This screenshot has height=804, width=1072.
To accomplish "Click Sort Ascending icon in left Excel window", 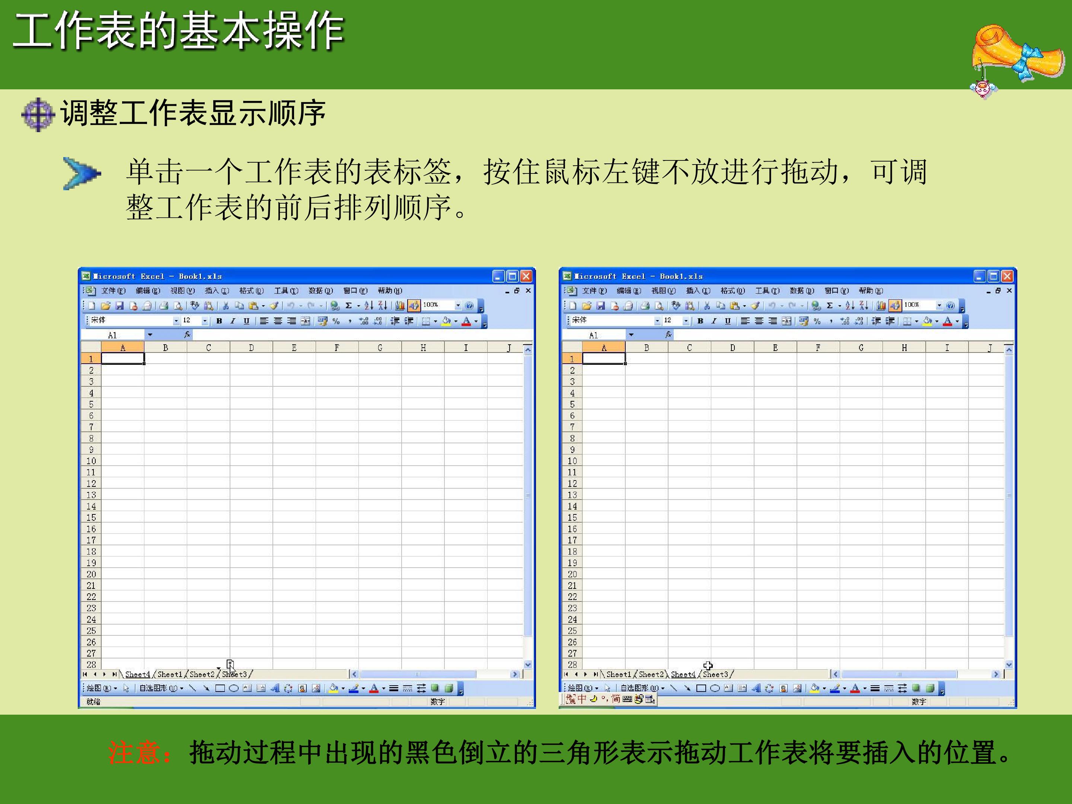I will [x=369, y=306].
